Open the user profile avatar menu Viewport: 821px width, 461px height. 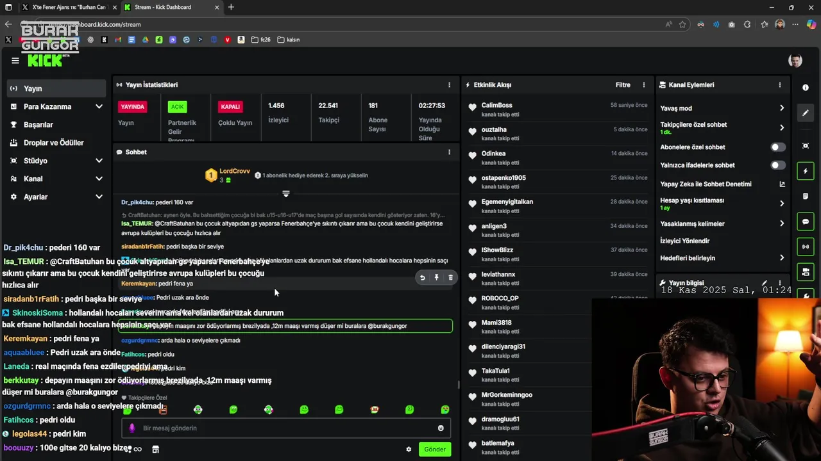tap(795, 61)
